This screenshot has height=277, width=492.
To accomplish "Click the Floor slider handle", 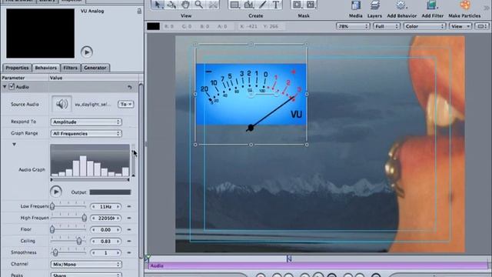I will (52, 229).
